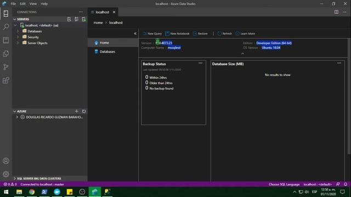Open the Accounts icon in activity bar
This screenshot has height=197, width=351.
6,161
